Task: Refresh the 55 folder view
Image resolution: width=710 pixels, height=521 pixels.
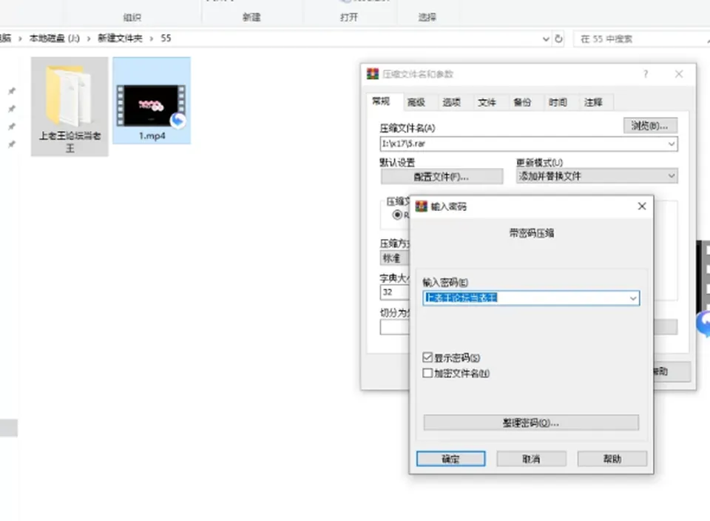Action: (x=559, y=38)
